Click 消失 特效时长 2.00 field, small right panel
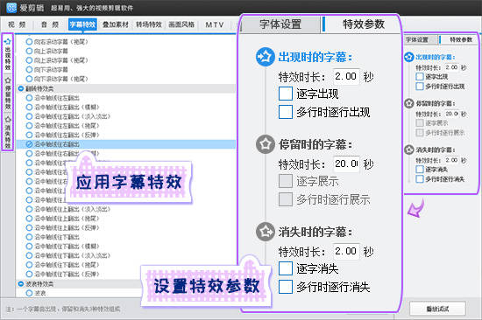Image resolution: width=482 pixels, height=320 pixels. (x=451, y=160)
